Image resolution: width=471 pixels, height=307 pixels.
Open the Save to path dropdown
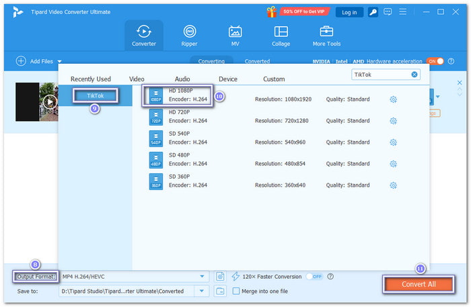202,291
